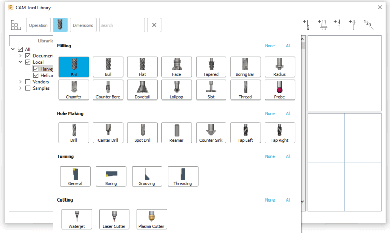Screen dimensions: 390x233
Task: Click the new milling tool icon
Action: pyautogui.click(x=306, y=25)
